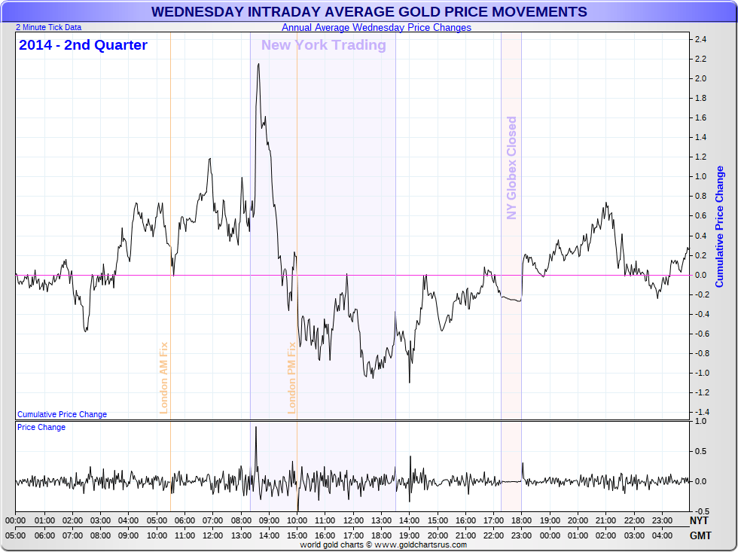Click 12:00 in the NYT time row
The width and height of the screenshot is (738, 552).
point(353,520)
